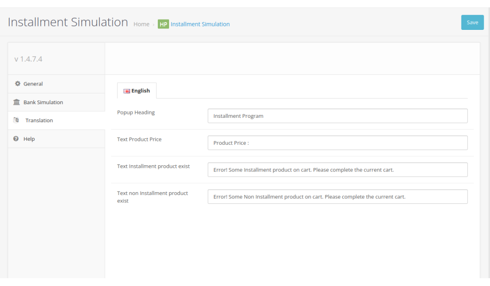Click the Translation language icon in sidebar
This screenshot has width=490, height=286.
16,120
